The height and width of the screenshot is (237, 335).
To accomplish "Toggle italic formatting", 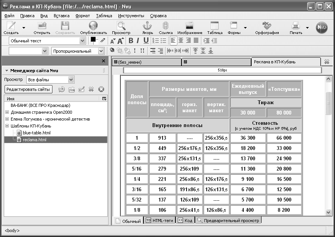I will [x=138, y=41].
